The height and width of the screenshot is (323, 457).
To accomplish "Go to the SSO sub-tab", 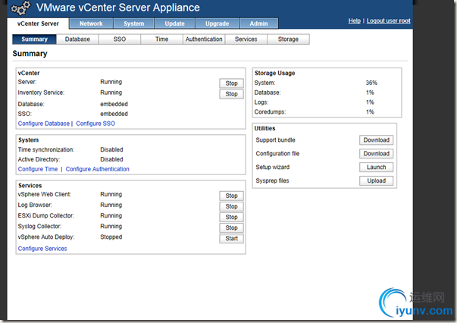I will coord(120,39).
